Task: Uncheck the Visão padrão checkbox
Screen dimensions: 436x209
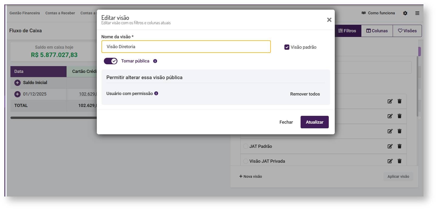Action: 287,47
